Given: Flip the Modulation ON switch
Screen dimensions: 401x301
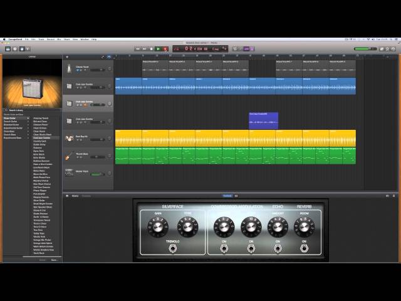Looking at the screenshot, I should pyautogui.click(x=251, y=248).
